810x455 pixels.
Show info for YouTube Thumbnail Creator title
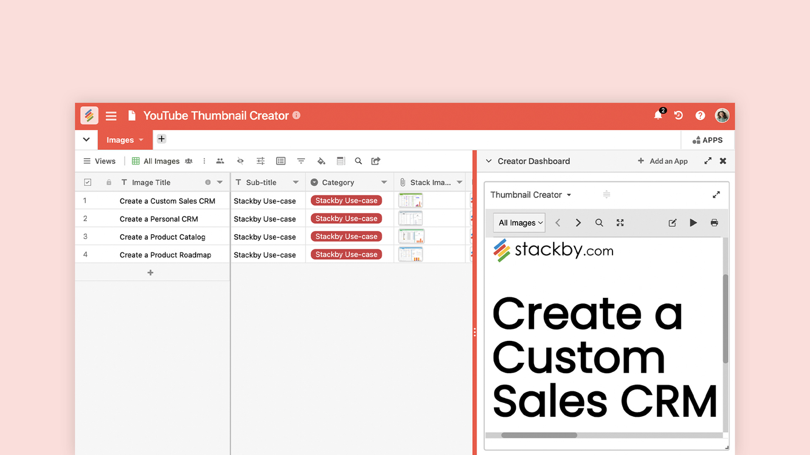click(297, 115)
